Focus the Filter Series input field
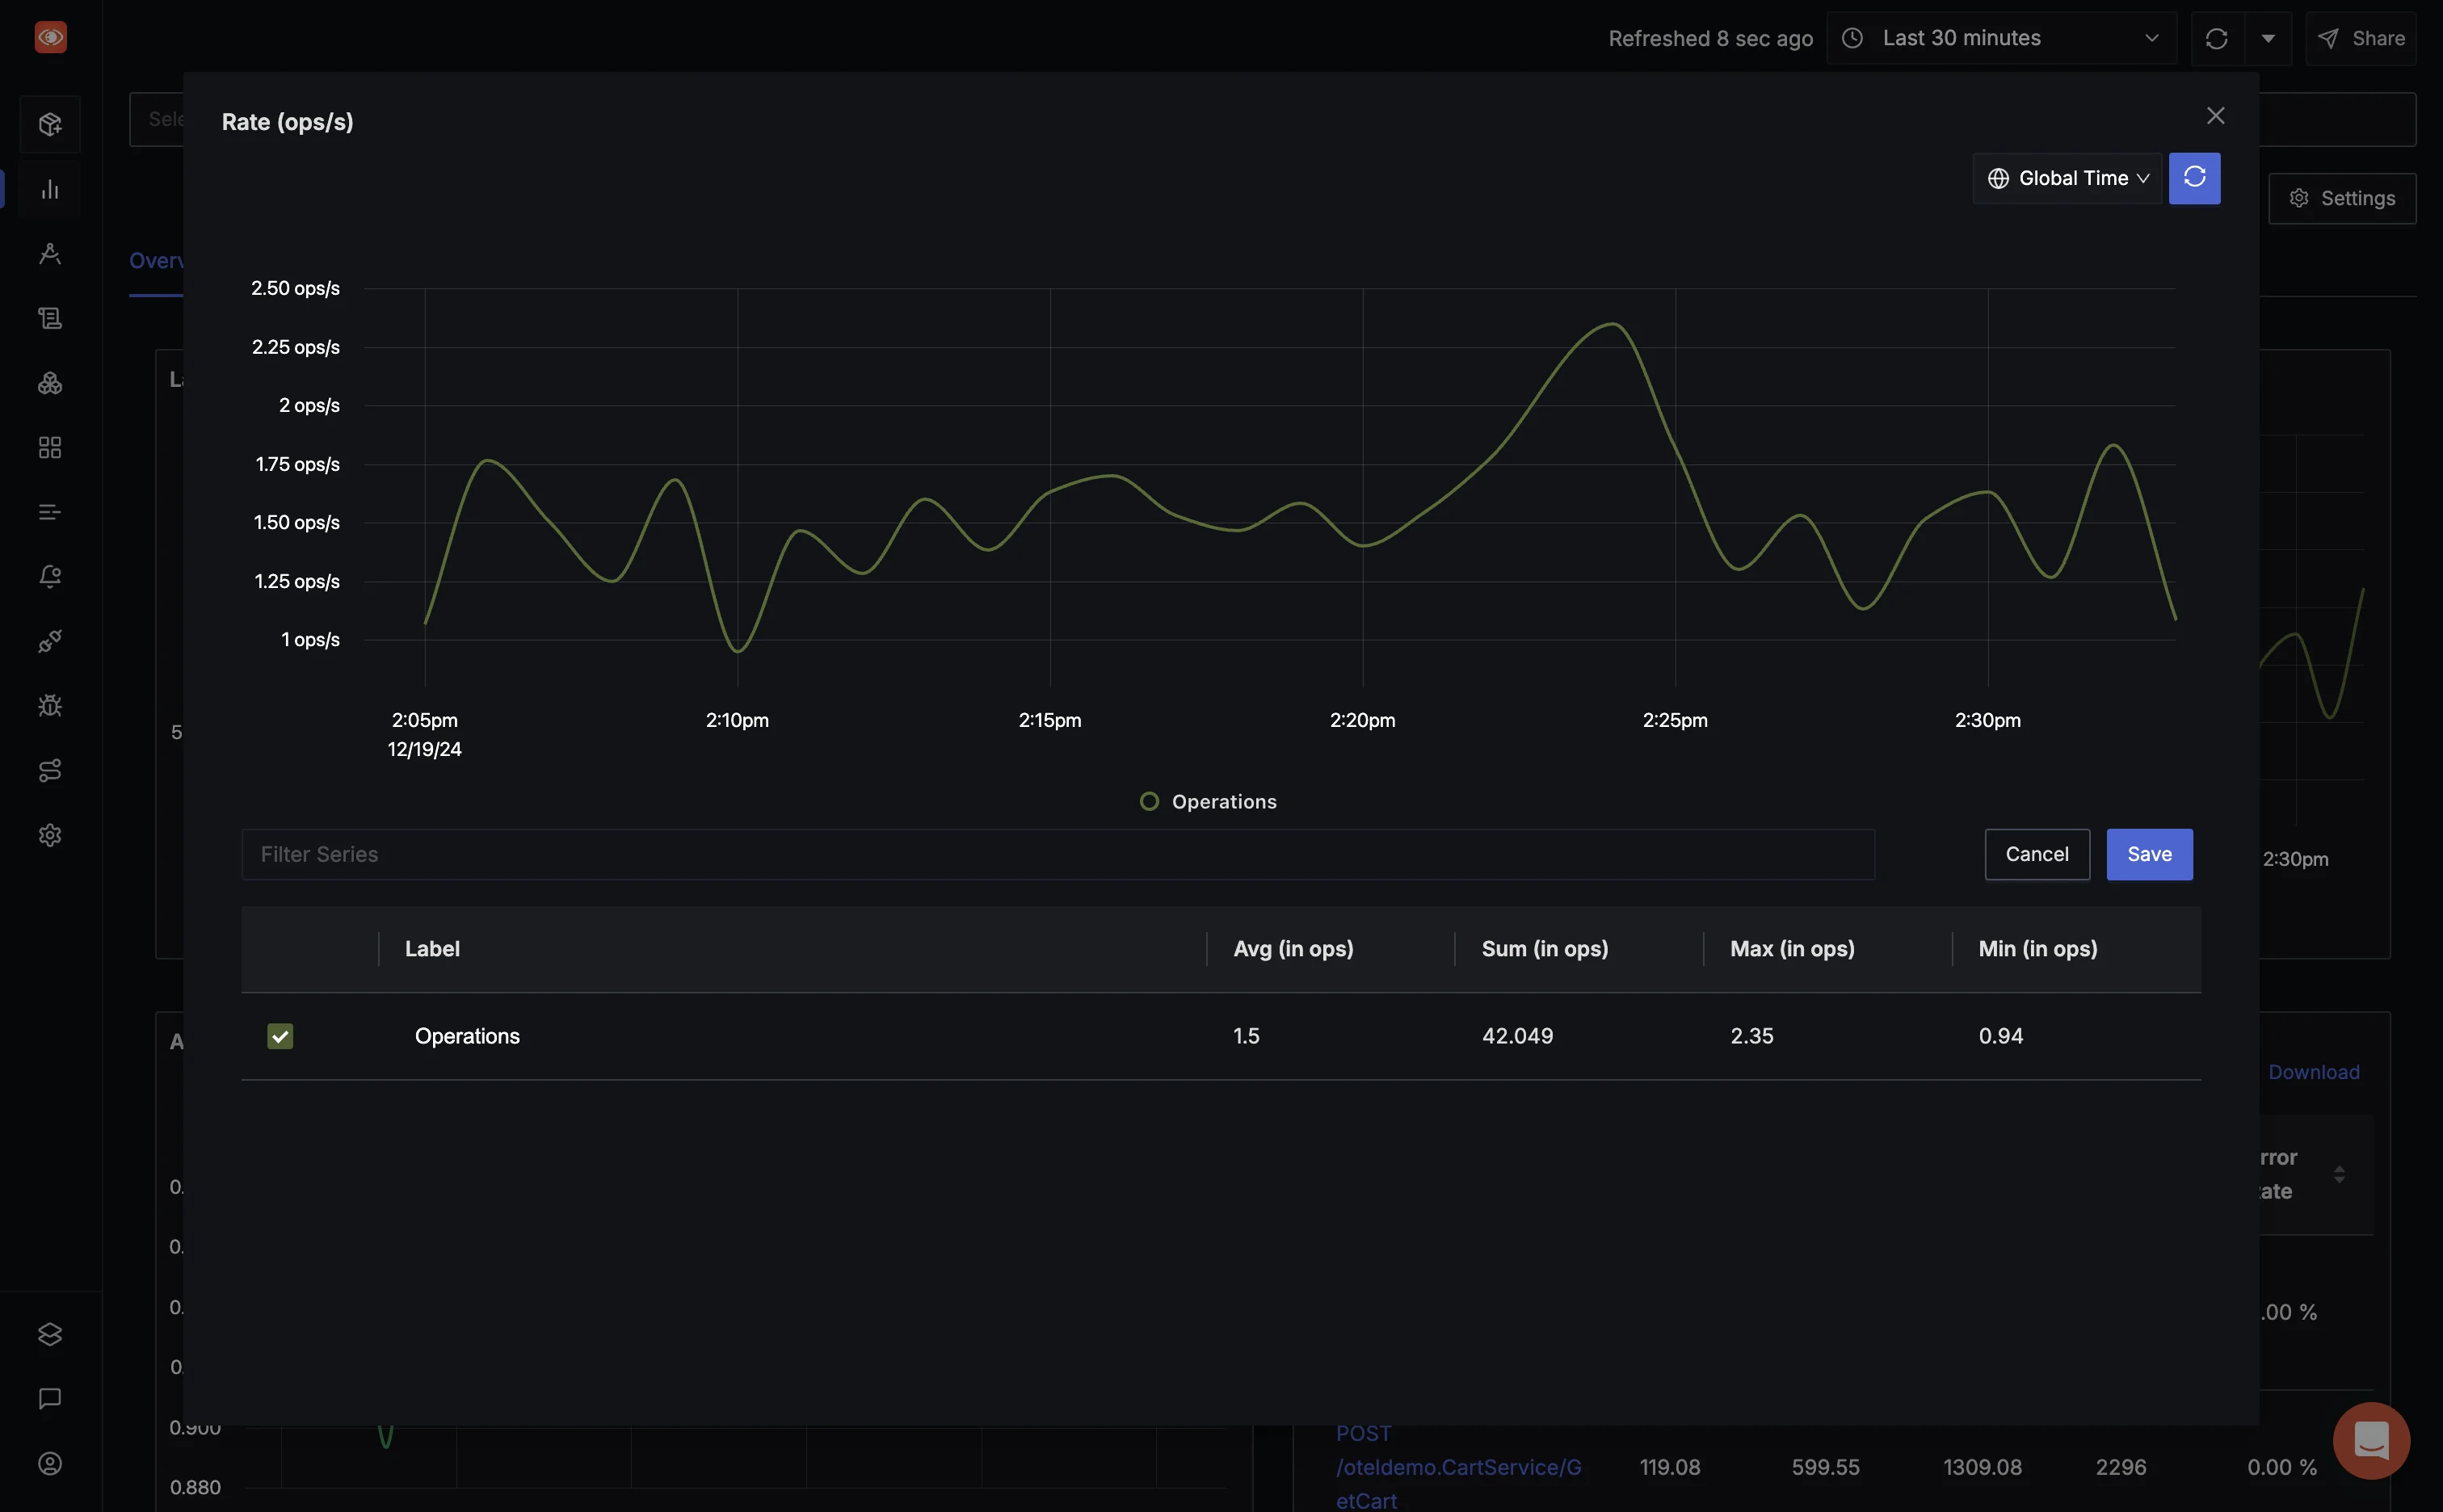 [x=1058, y=854]
